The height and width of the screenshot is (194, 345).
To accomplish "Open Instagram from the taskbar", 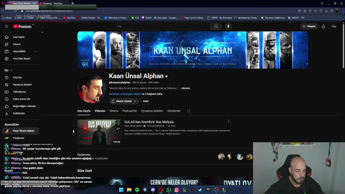I will coord(177,190).
